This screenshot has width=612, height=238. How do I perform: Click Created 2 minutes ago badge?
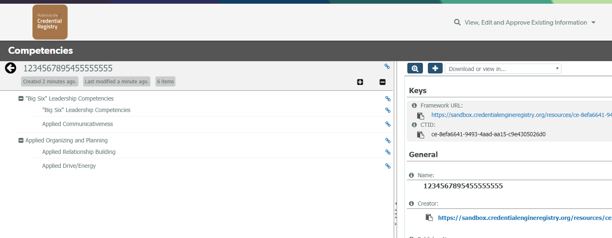(x=50, y=81)
